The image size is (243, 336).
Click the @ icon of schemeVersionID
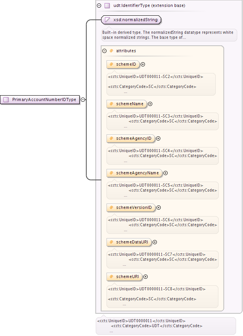click(x=112, y=207)
